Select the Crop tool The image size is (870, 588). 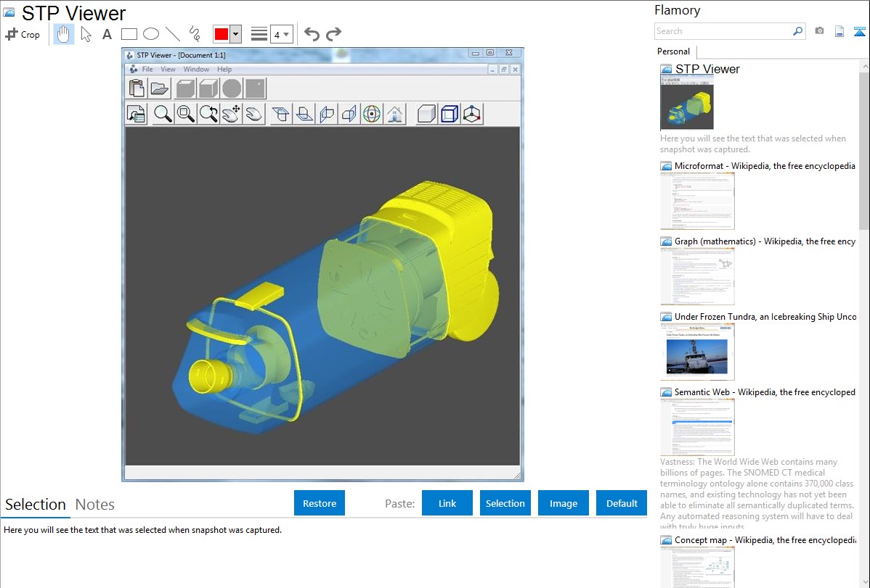tap(23, 34)
